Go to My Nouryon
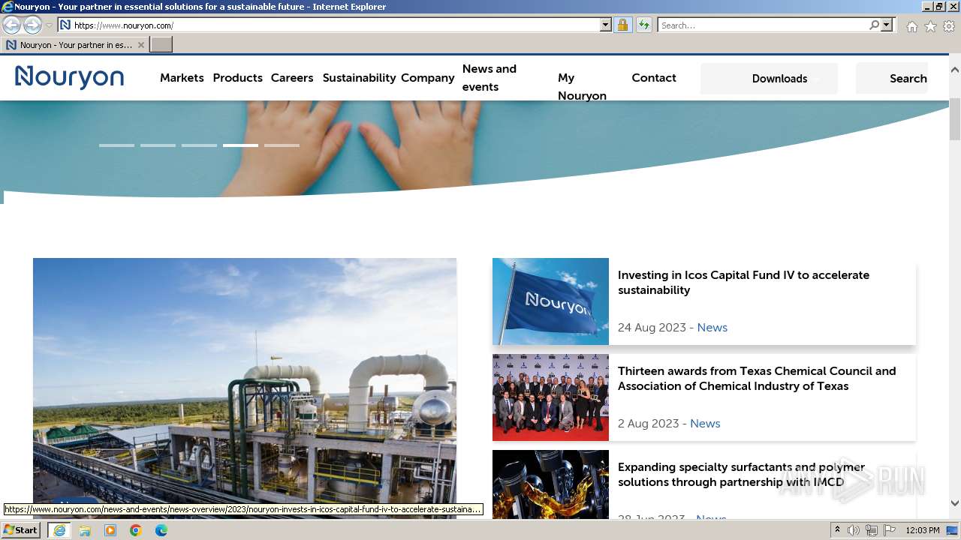 (582, 87)
